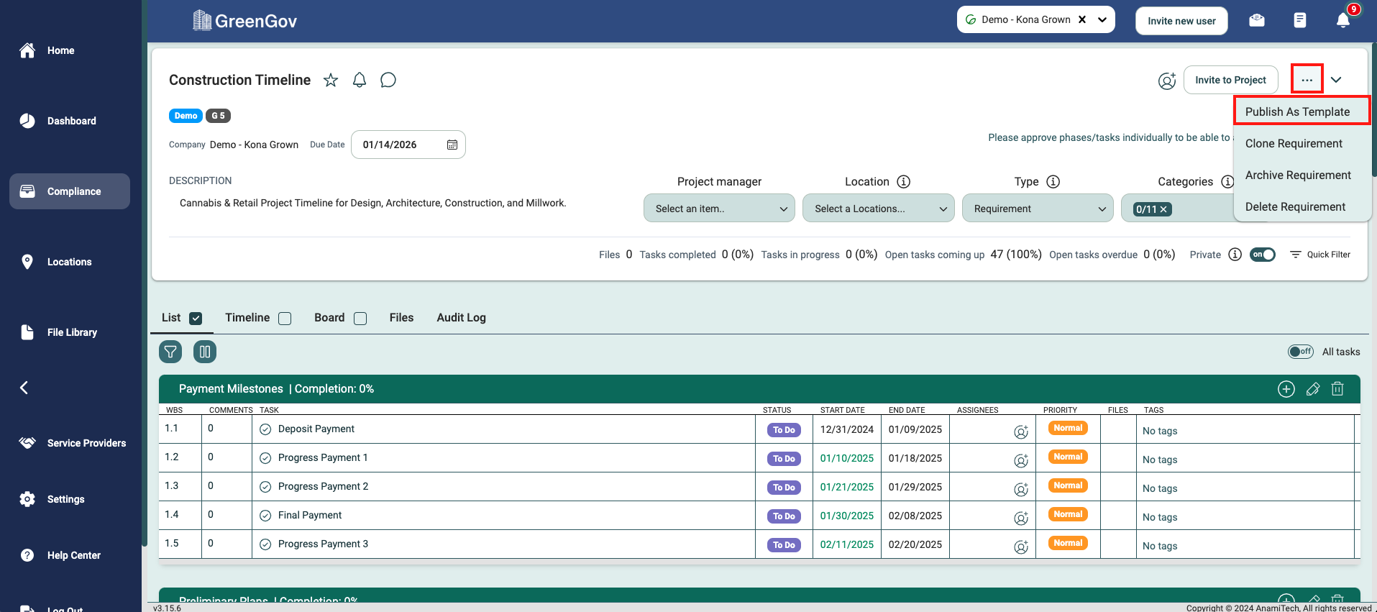Screen dimensions: 1377x612
Task: Toggle the Private switch off
Action: point(1262,255)
